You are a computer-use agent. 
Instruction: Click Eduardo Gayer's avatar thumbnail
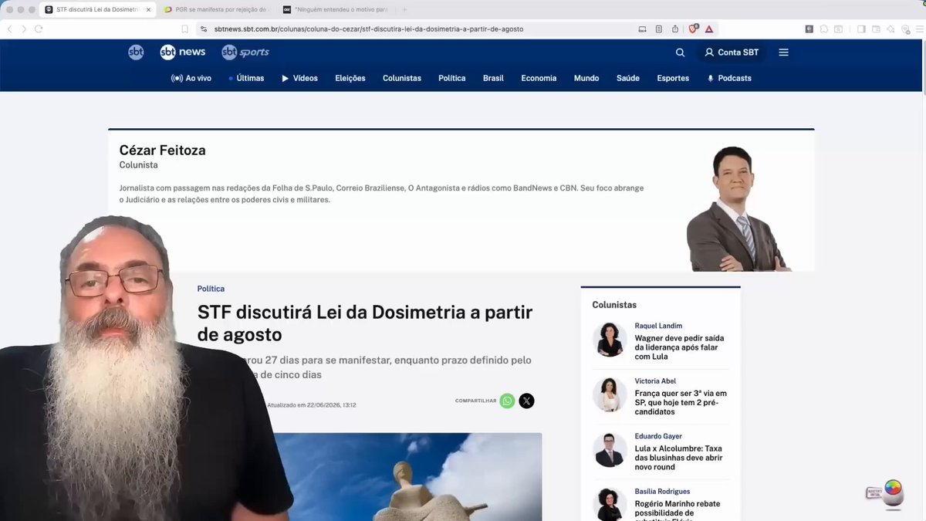[x=610, y=450]
